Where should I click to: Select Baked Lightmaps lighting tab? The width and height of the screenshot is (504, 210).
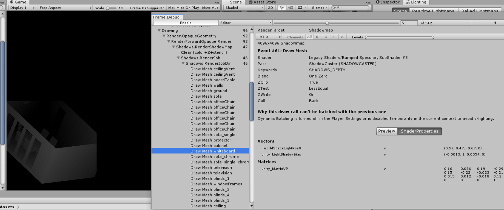tap(480, 11)
